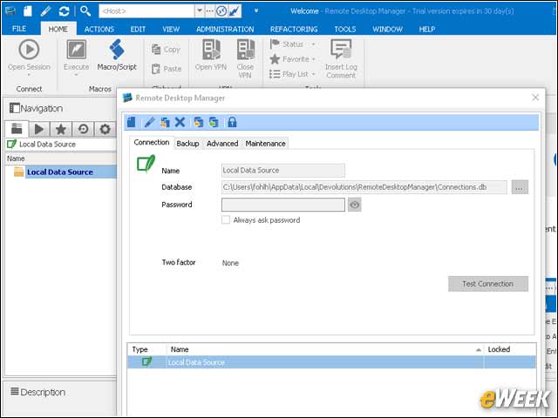Click the Open Session play icon
Screen dimensions: 558x418
(x=29, y=49)
